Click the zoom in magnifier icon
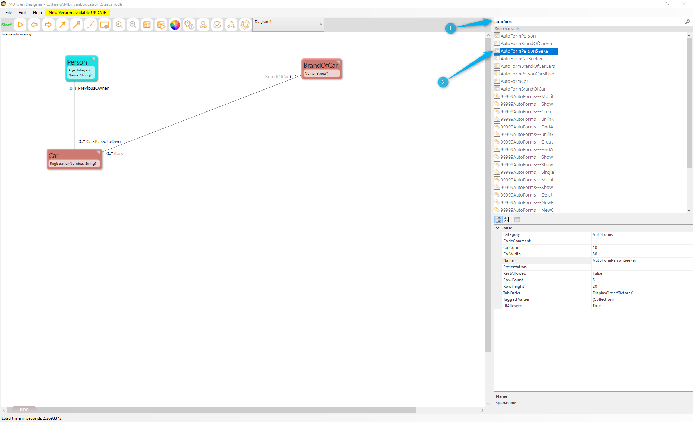693x422 pixels. pyautogui.click(x=119, y=25)
